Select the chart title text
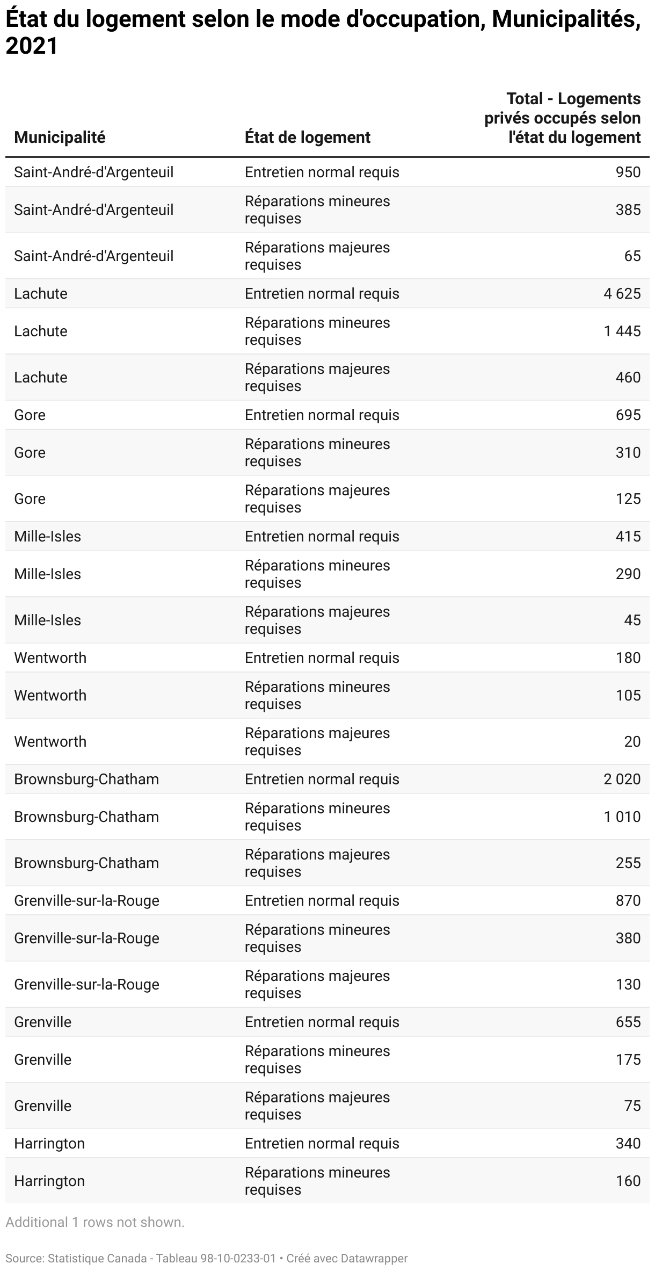The height and width of the screenshot is (1271, 655). pyautogui.click(x=323, y=33)
